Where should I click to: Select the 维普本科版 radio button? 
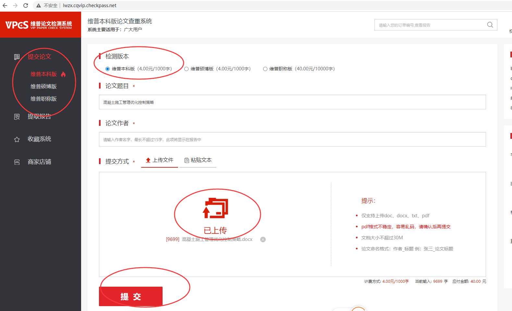107,69
